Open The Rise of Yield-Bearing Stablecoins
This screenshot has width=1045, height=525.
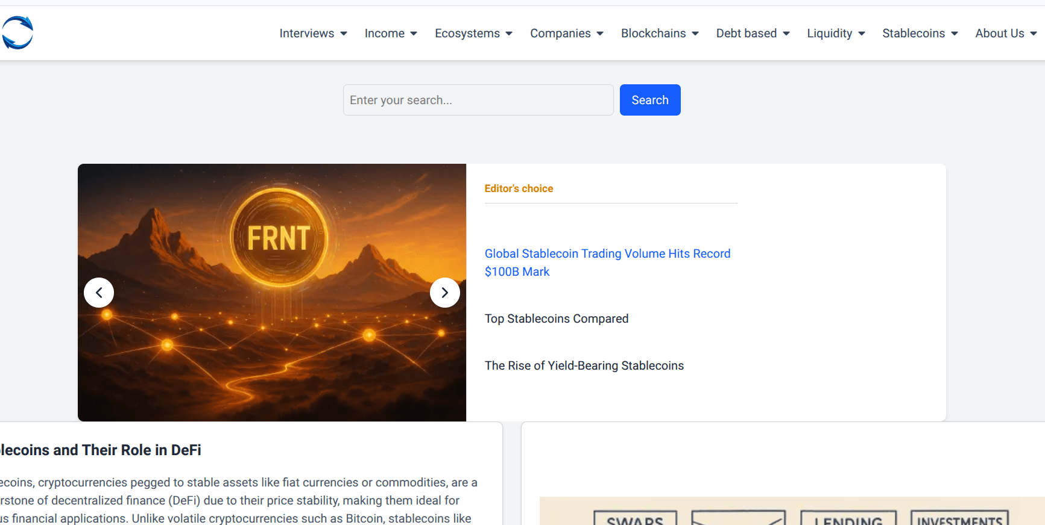[584, 365]
